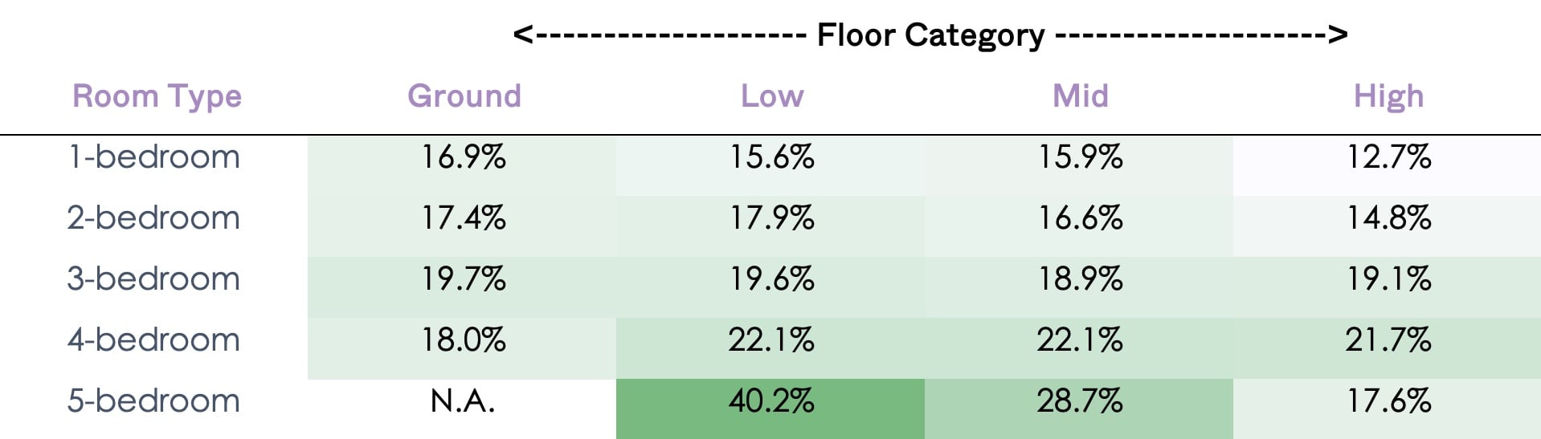Click the Floor Category title

pyautogui.click(x=930, y=35)
